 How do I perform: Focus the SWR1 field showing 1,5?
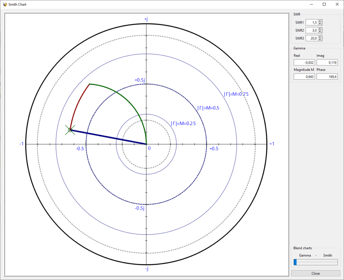pyautogui.click(x=312, y=22)
